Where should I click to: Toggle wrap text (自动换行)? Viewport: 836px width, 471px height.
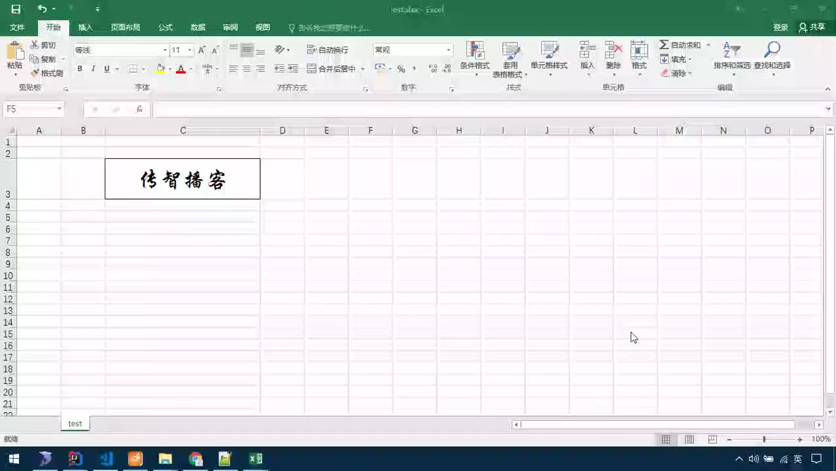click(x=328, y=50)
